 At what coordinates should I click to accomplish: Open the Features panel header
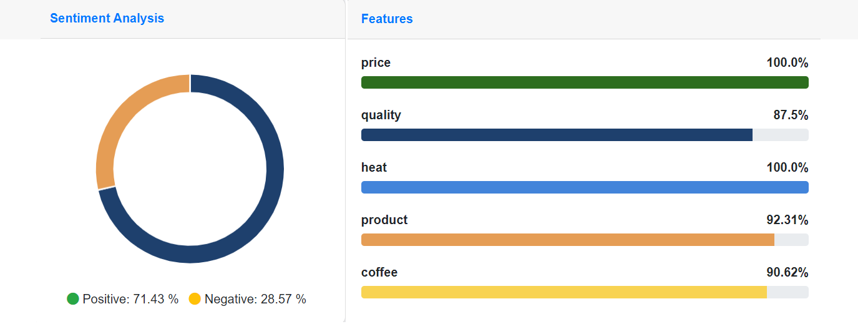[387, 19]
